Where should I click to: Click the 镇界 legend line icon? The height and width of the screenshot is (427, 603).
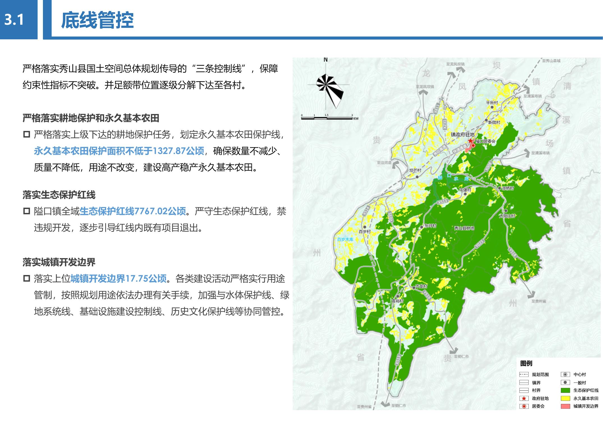(524, 382)
